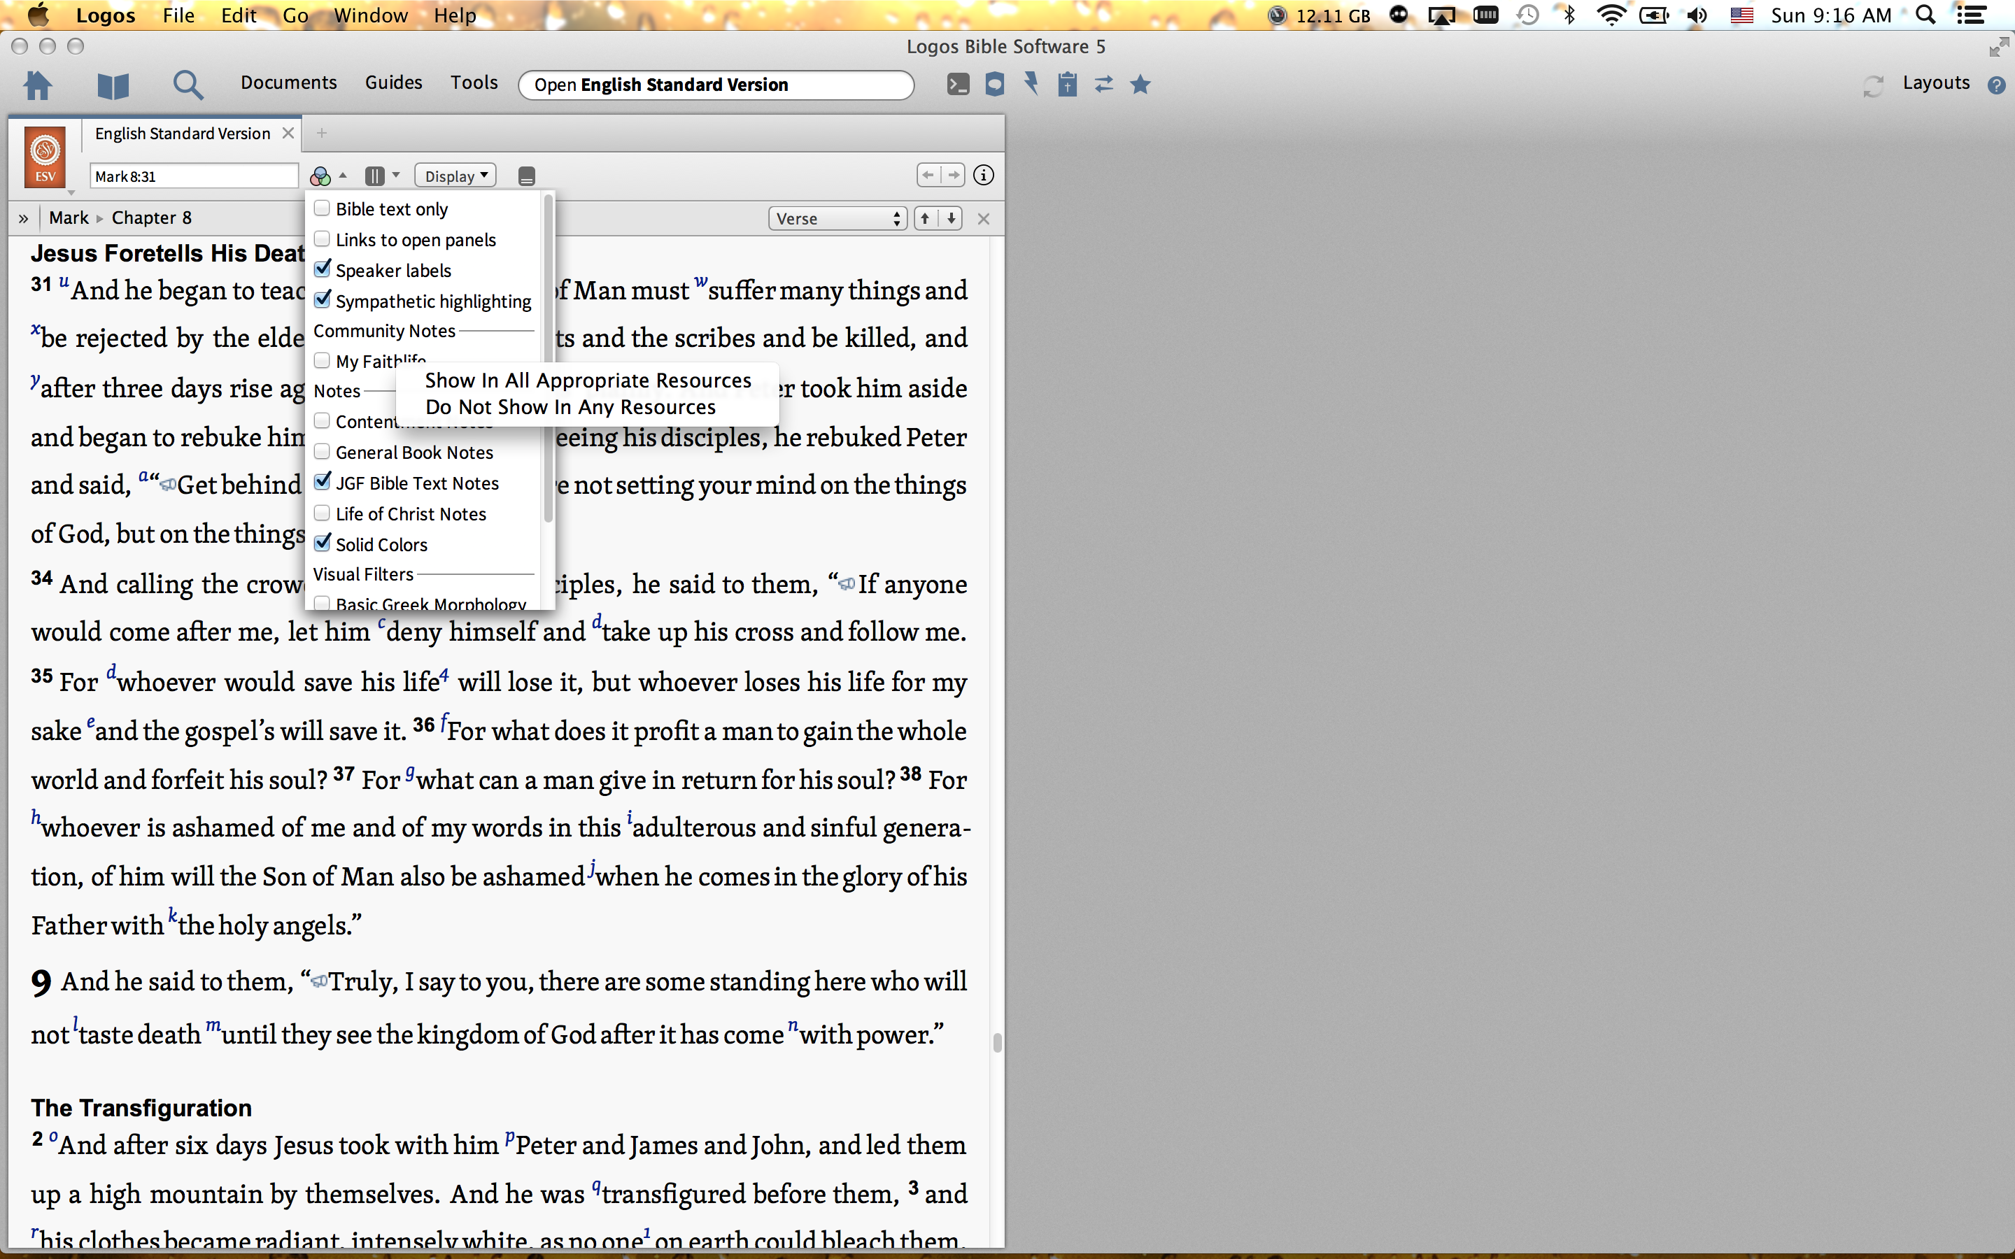Uncheck the Speaker labels option
The width and height of the screenshot is (2015, 1259).
click(323, 270)
